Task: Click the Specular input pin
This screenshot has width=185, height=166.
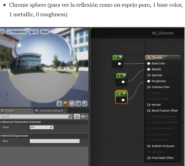Action: tap(149, 75)
